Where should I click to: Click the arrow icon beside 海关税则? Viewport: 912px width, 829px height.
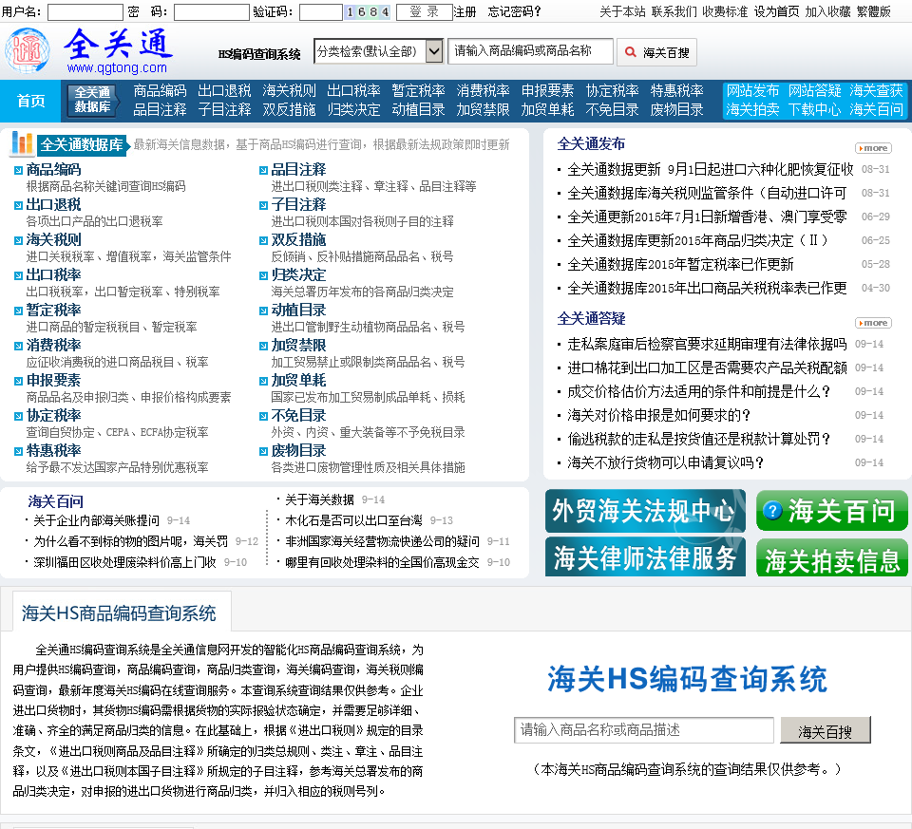[18, 240]
